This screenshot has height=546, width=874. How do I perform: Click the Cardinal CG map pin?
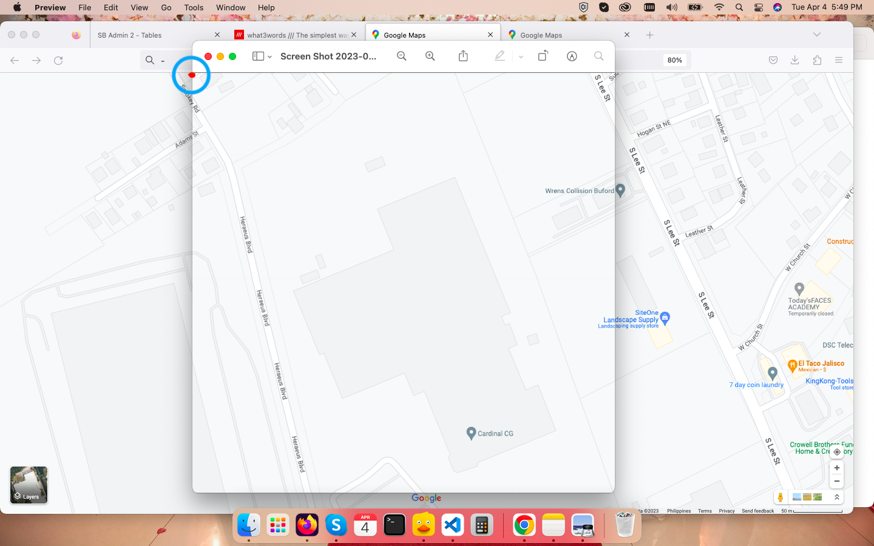(471, 433)
